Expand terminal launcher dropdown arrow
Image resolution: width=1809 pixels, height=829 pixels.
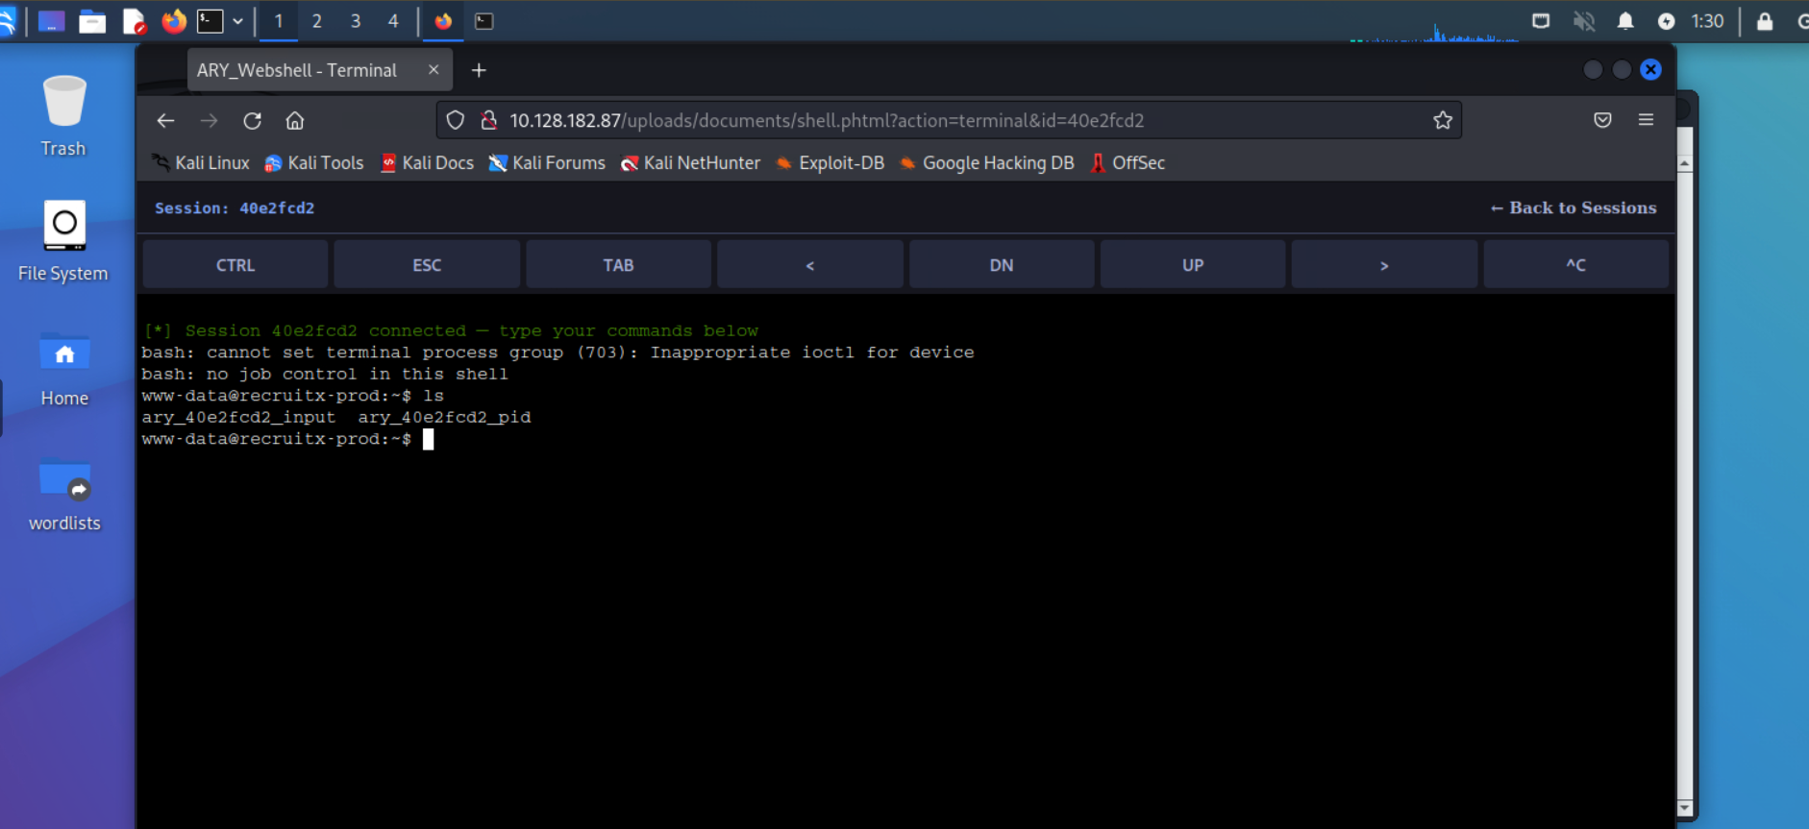point(237,21)
